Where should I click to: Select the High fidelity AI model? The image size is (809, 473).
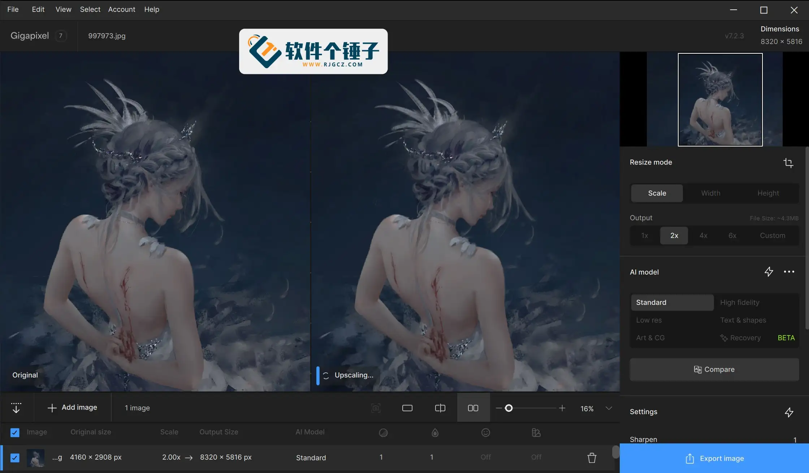[x=756, y=302]
